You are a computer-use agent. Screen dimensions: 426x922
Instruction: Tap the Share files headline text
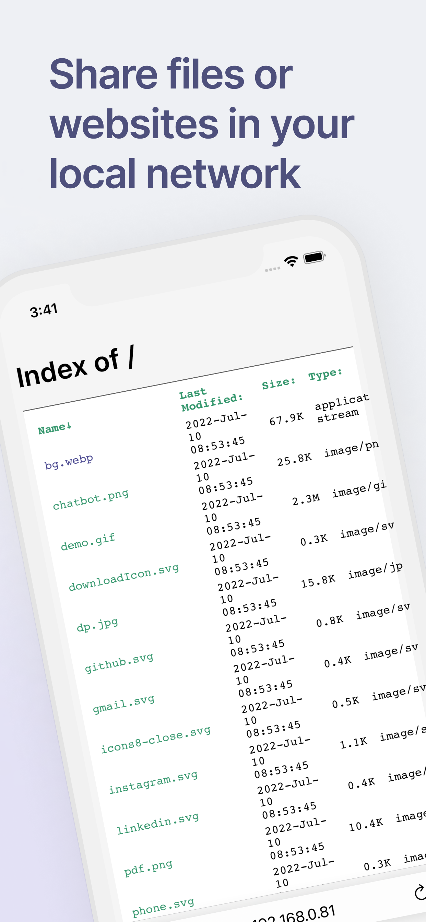pos(202,123)
